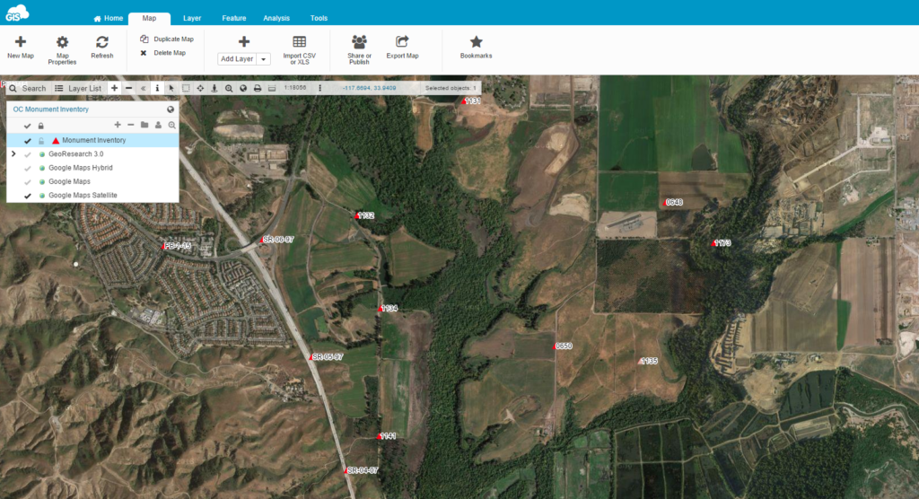Click the 1134 monument marker on map
The width and height of the screenshot is (919, 499).
tap(381, 309)
